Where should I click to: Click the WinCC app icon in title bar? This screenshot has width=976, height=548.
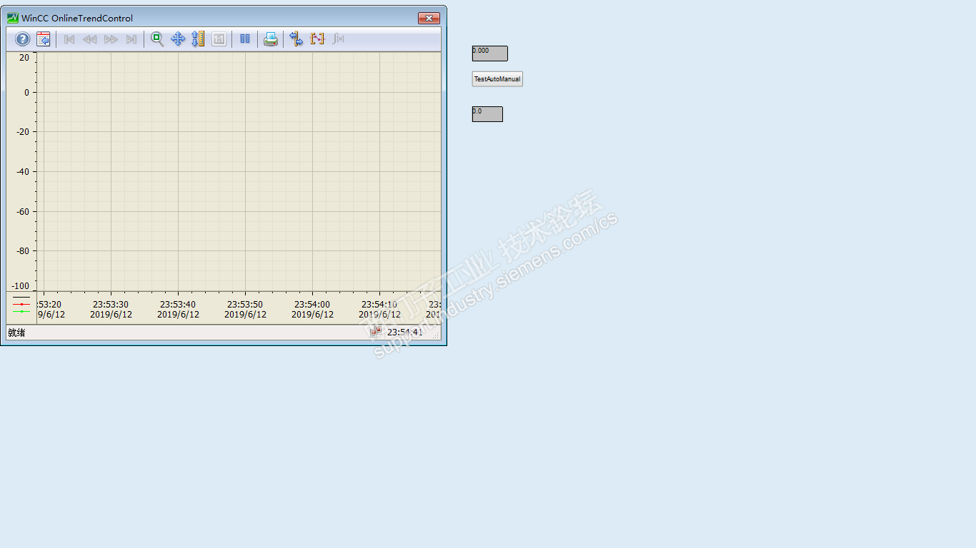click(x=13, y=18)
